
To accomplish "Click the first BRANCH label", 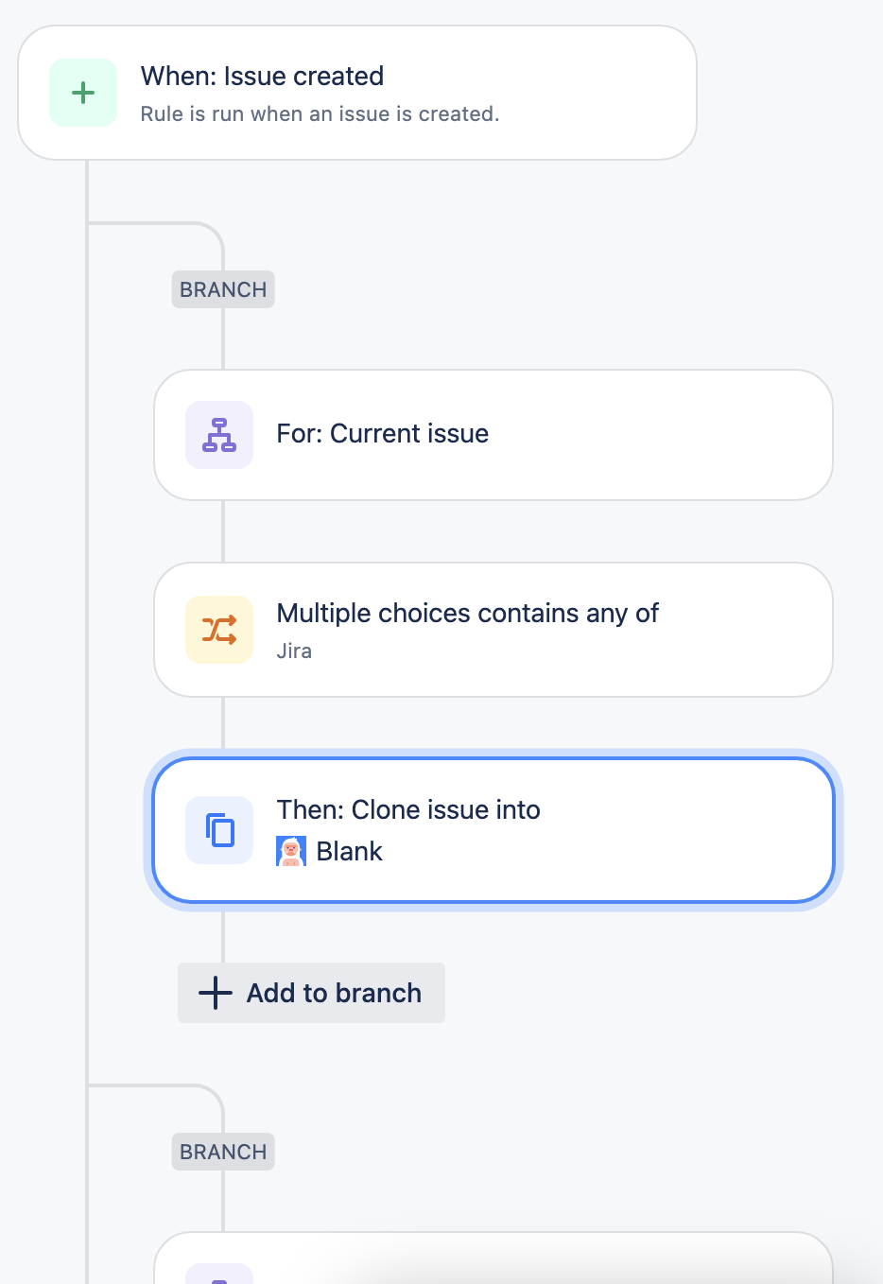I will (x=222, y=289).
